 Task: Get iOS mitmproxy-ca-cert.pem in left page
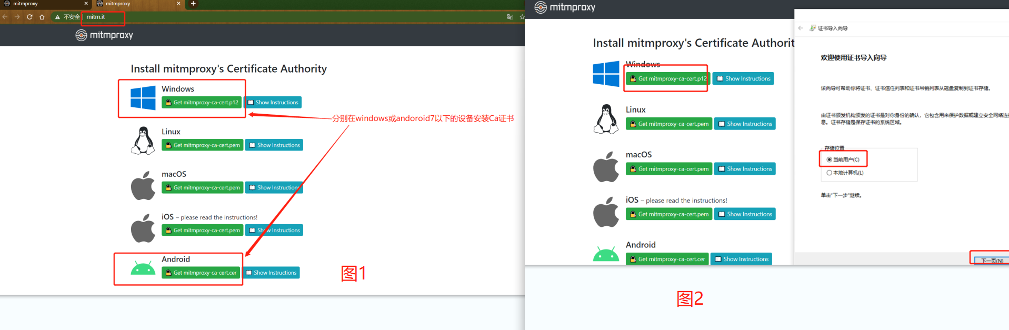pyautogui.click(x=203, y=231)
